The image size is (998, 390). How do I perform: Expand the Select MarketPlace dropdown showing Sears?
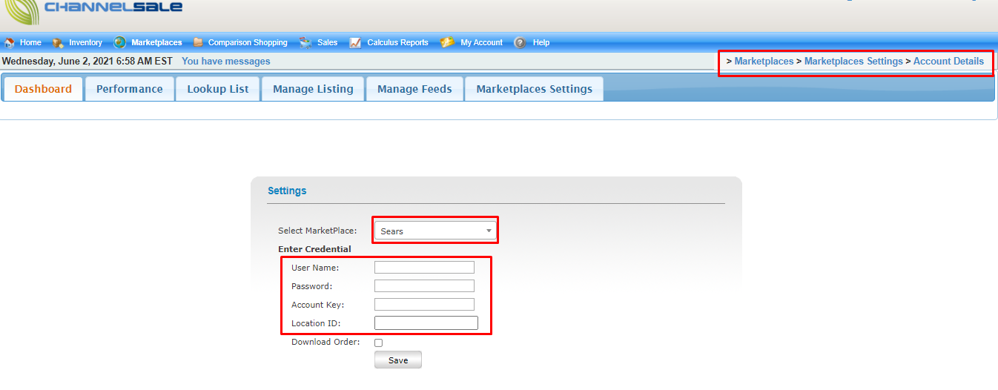point(434,231)
